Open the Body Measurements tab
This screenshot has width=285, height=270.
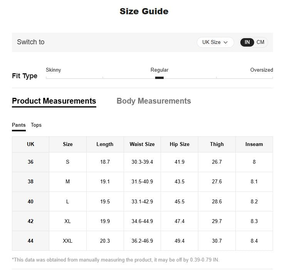point(154,101)
